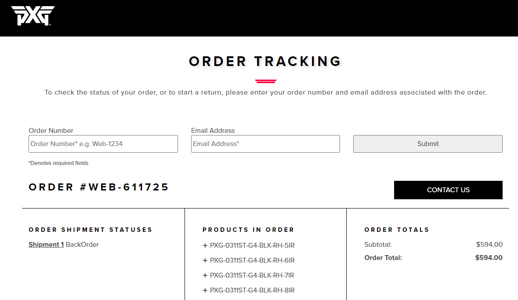This screenshot has height=300, width=518.
Task: Click the Subtotal amount $594.00
Action: tap(489, 245)
